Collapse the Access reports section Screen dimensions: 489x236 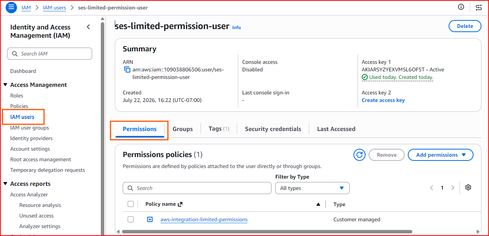pos(6,184)
